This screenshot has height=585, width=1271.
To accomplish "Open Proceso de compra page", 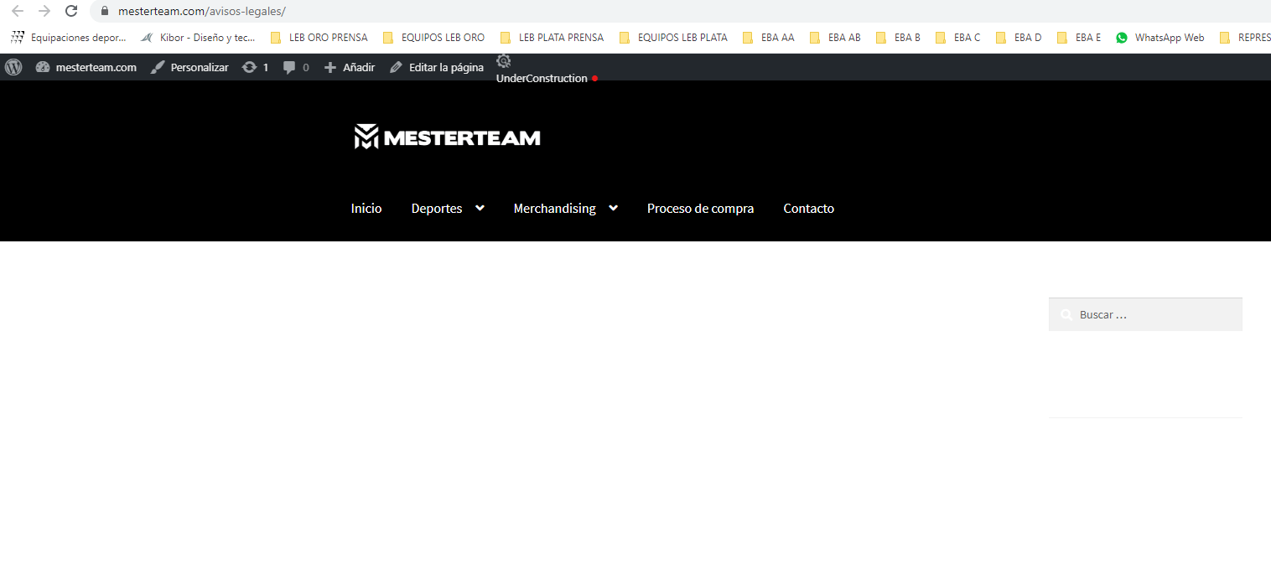I will click(700, 208).
